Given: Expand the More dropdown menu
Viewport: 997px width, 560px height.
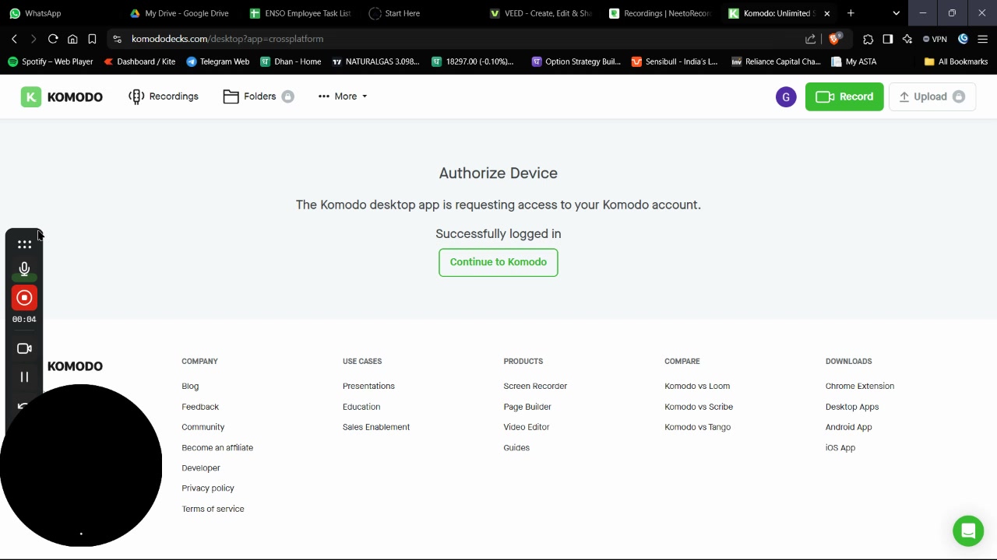Looking at the screenshot, I should tap(343, 96).
